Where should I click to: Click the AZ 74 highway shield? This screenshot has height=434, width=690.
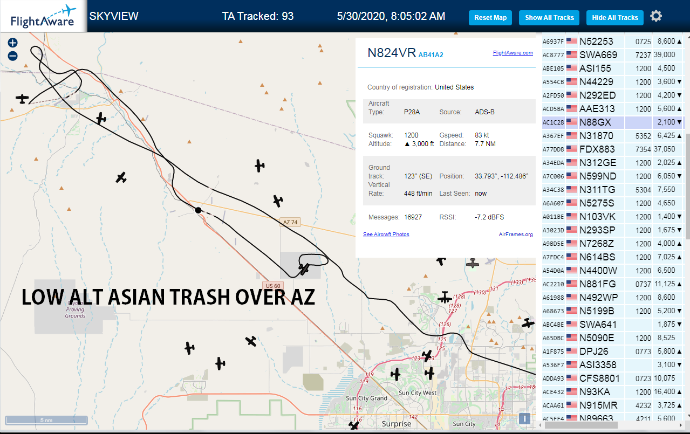click(x=290, y=222)
